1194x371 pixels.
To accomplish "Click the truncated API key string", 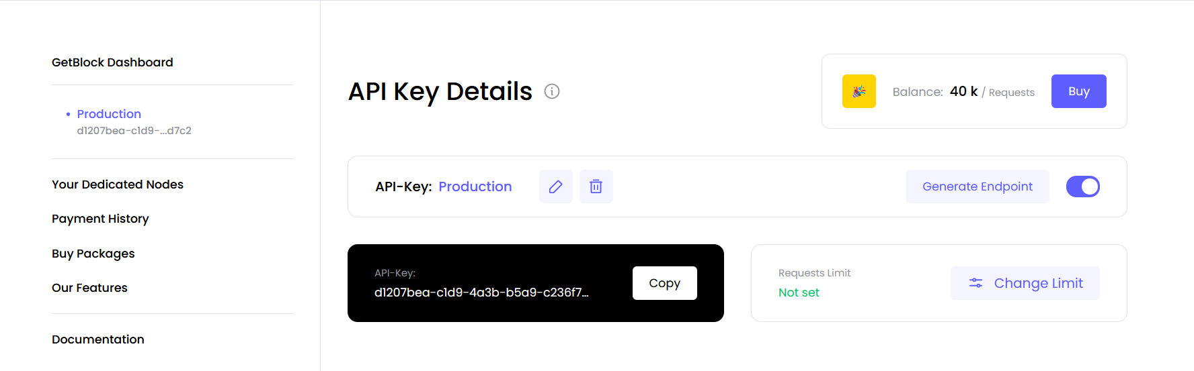I will [x=481, y=293].
